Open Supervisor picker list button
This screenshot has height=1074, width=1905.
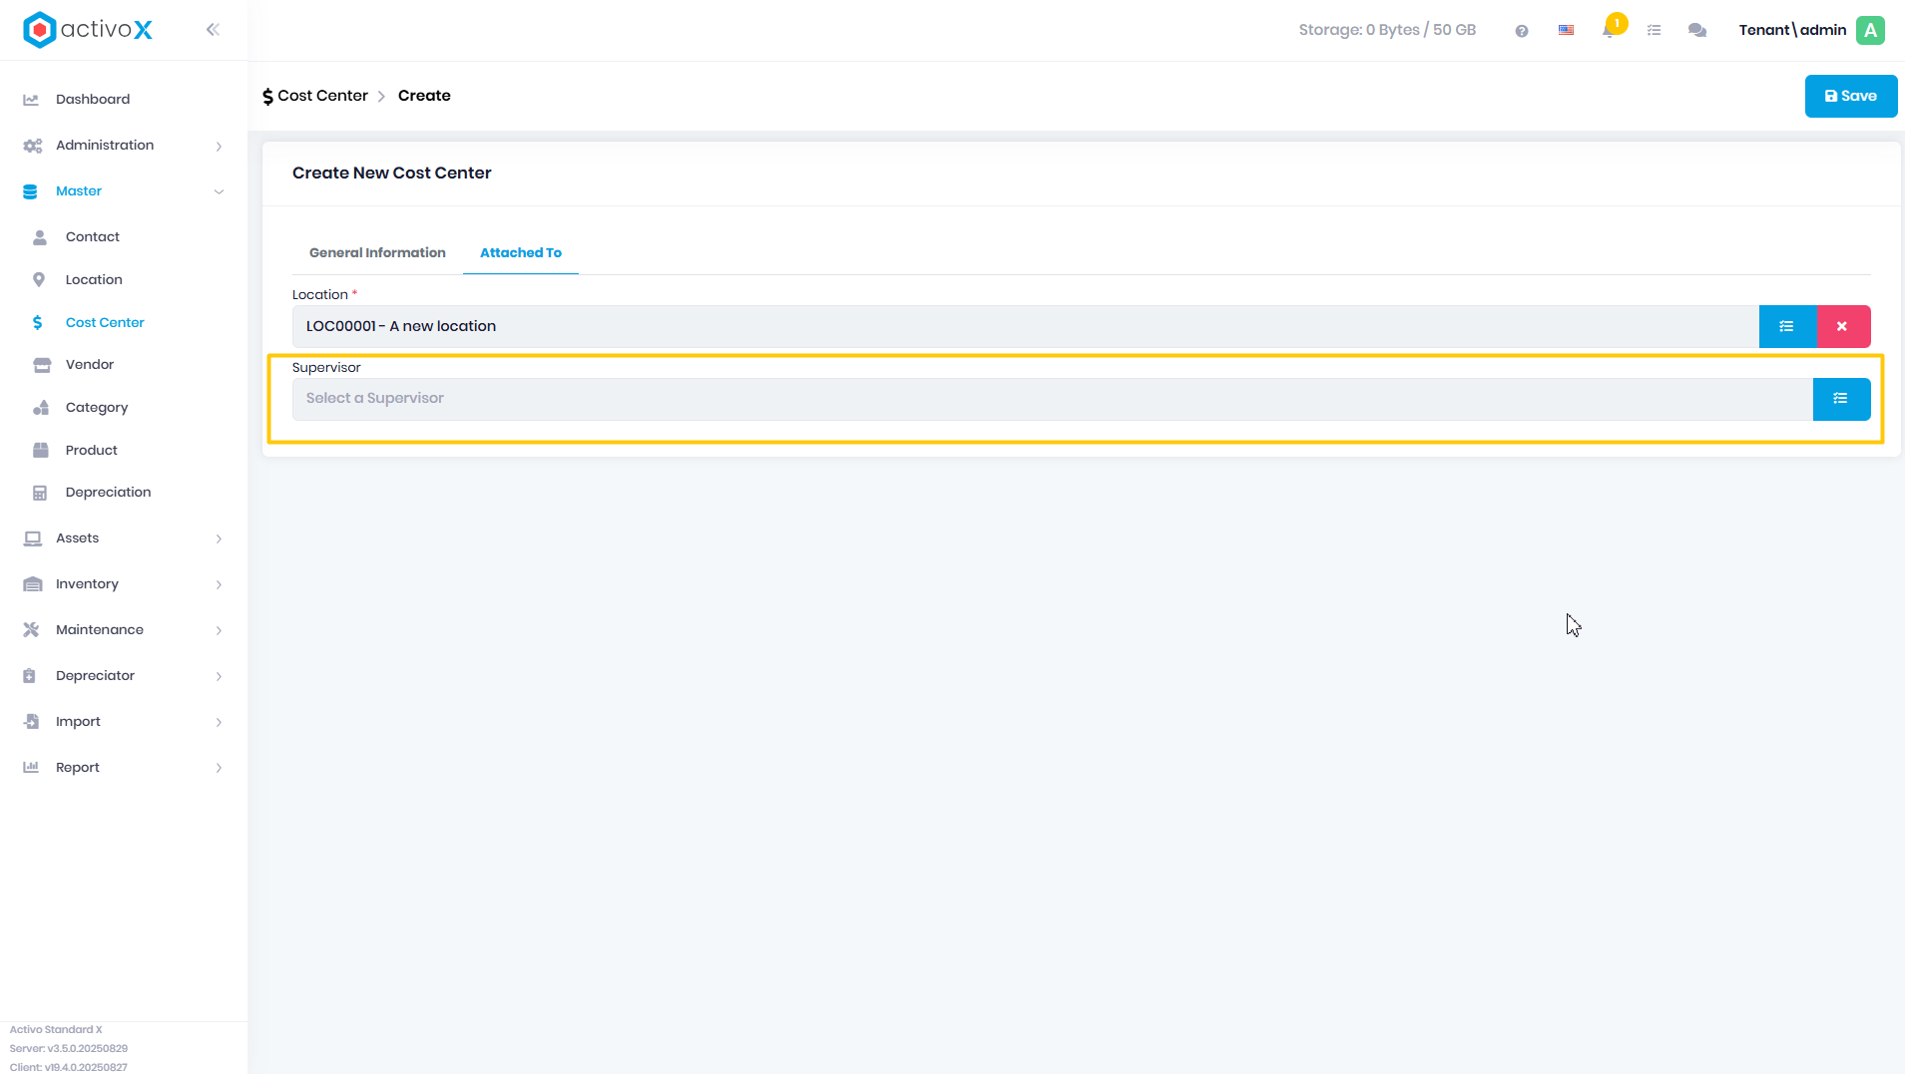pyautogui.click(x=1841, y=399)
